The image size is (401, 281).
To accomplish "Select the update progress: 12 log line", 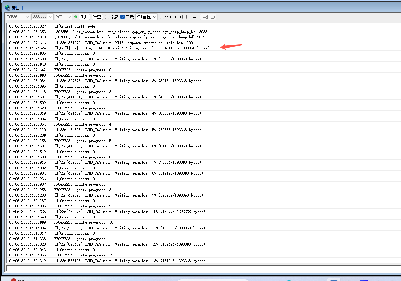I will [x=83, y=255].
